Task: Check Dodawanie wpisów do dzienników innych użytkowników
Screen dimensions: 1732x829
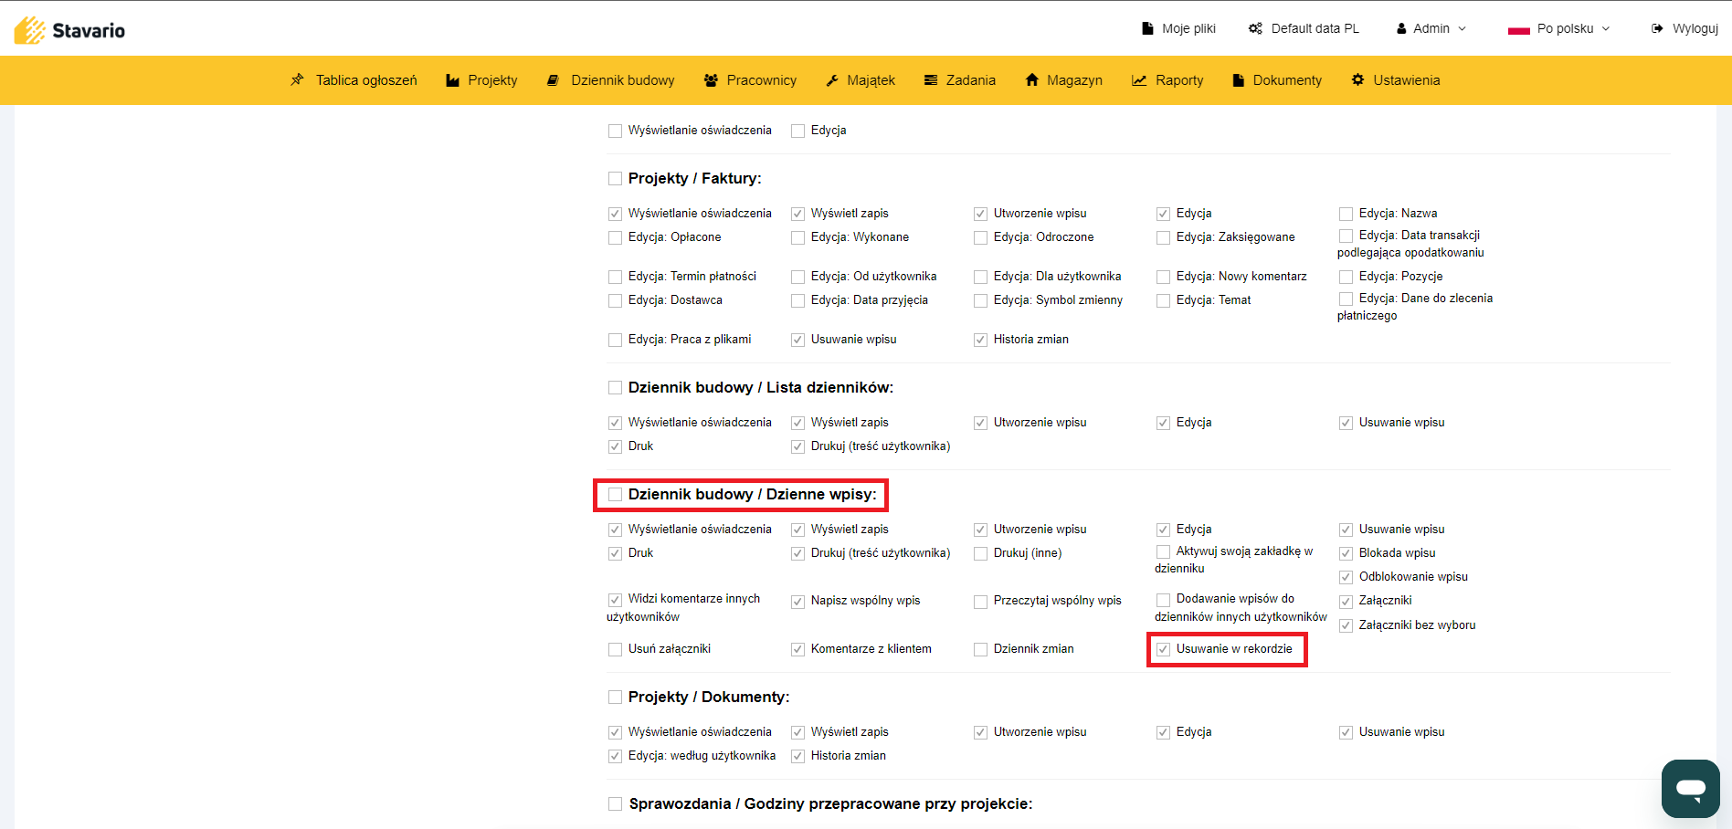Action: pyautogui.click(x=1163, y=600)
